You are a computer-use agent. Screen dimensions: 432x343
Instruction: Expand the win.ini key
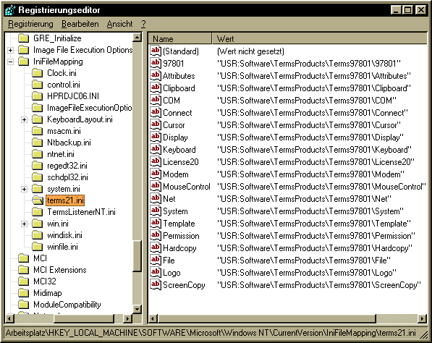25,224
